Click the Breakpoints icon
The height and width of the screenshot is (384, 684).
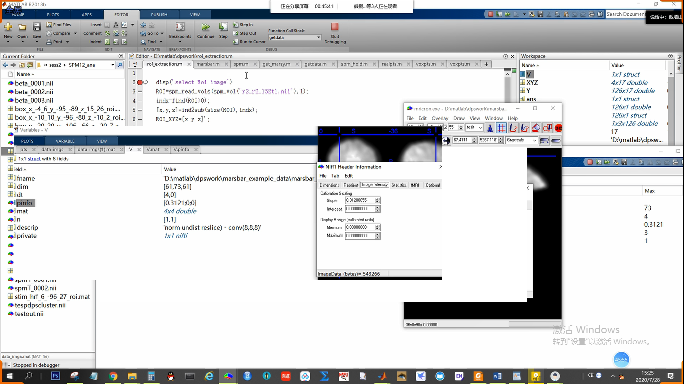(180, 27)
